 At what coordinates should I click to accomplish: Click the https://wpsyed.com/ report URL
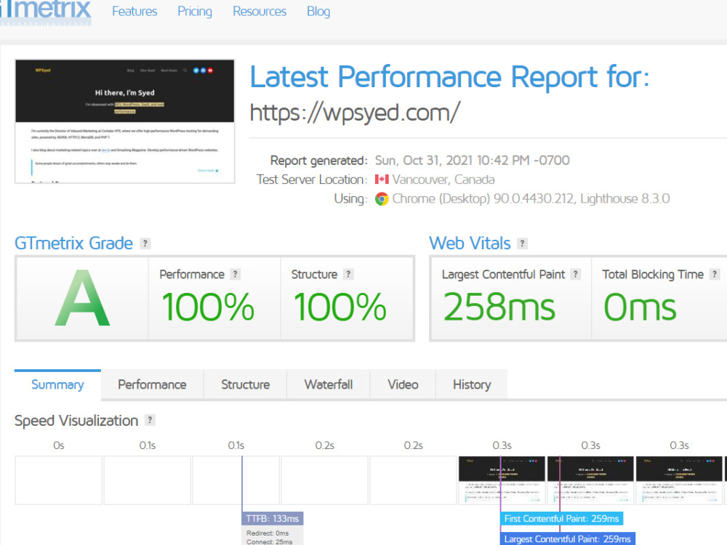(x=355, y=113)
